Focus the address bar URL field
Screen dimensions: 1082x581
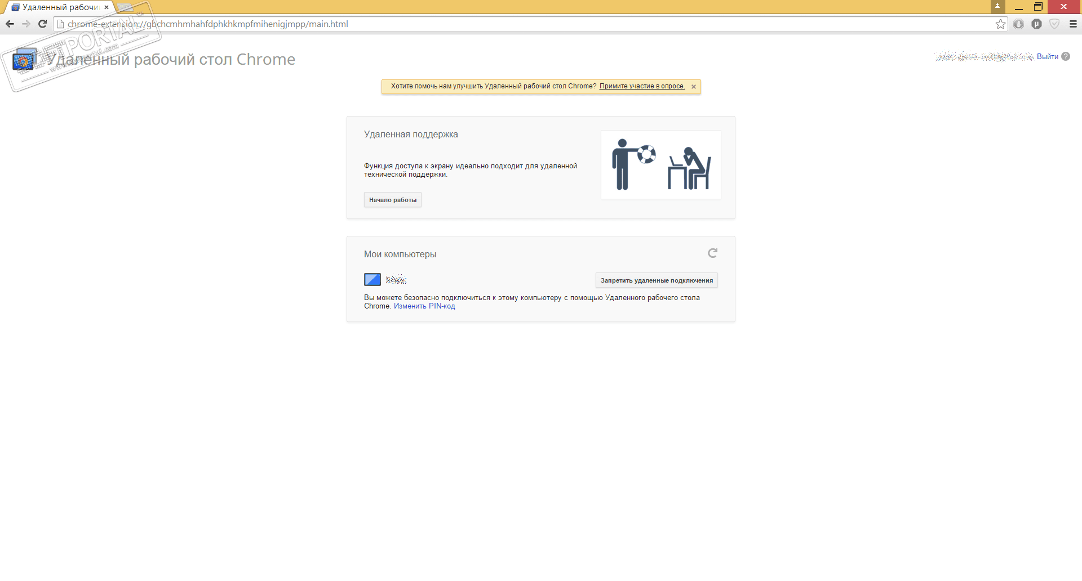pos(530,24)
